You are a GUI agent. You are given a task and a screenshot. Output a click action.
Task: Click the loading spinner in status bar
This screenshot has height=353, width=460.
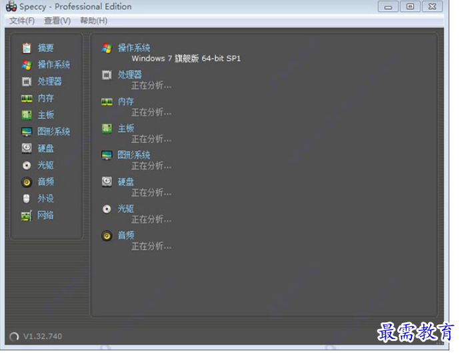pyautogui.click(x=14, y=337)
